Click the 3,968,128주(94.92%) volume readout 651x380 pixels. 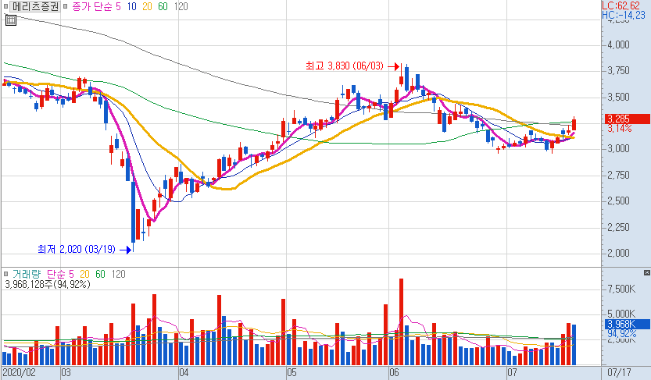point(48,284)
